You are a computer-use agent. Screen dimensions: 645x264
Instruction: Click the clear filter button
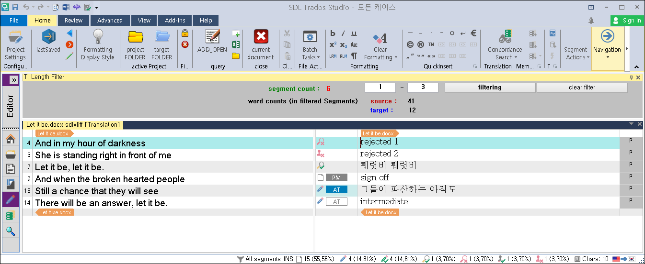(582, 88)
